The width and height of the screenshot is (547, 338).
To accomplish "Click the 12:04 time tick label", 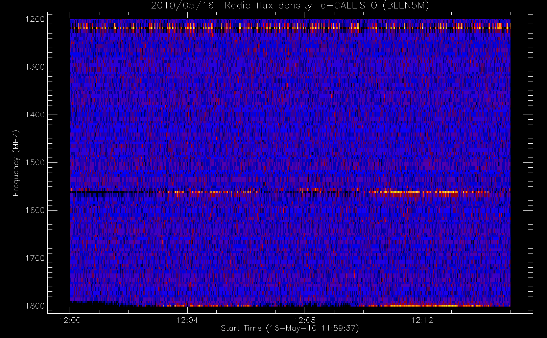I will 187,320.
